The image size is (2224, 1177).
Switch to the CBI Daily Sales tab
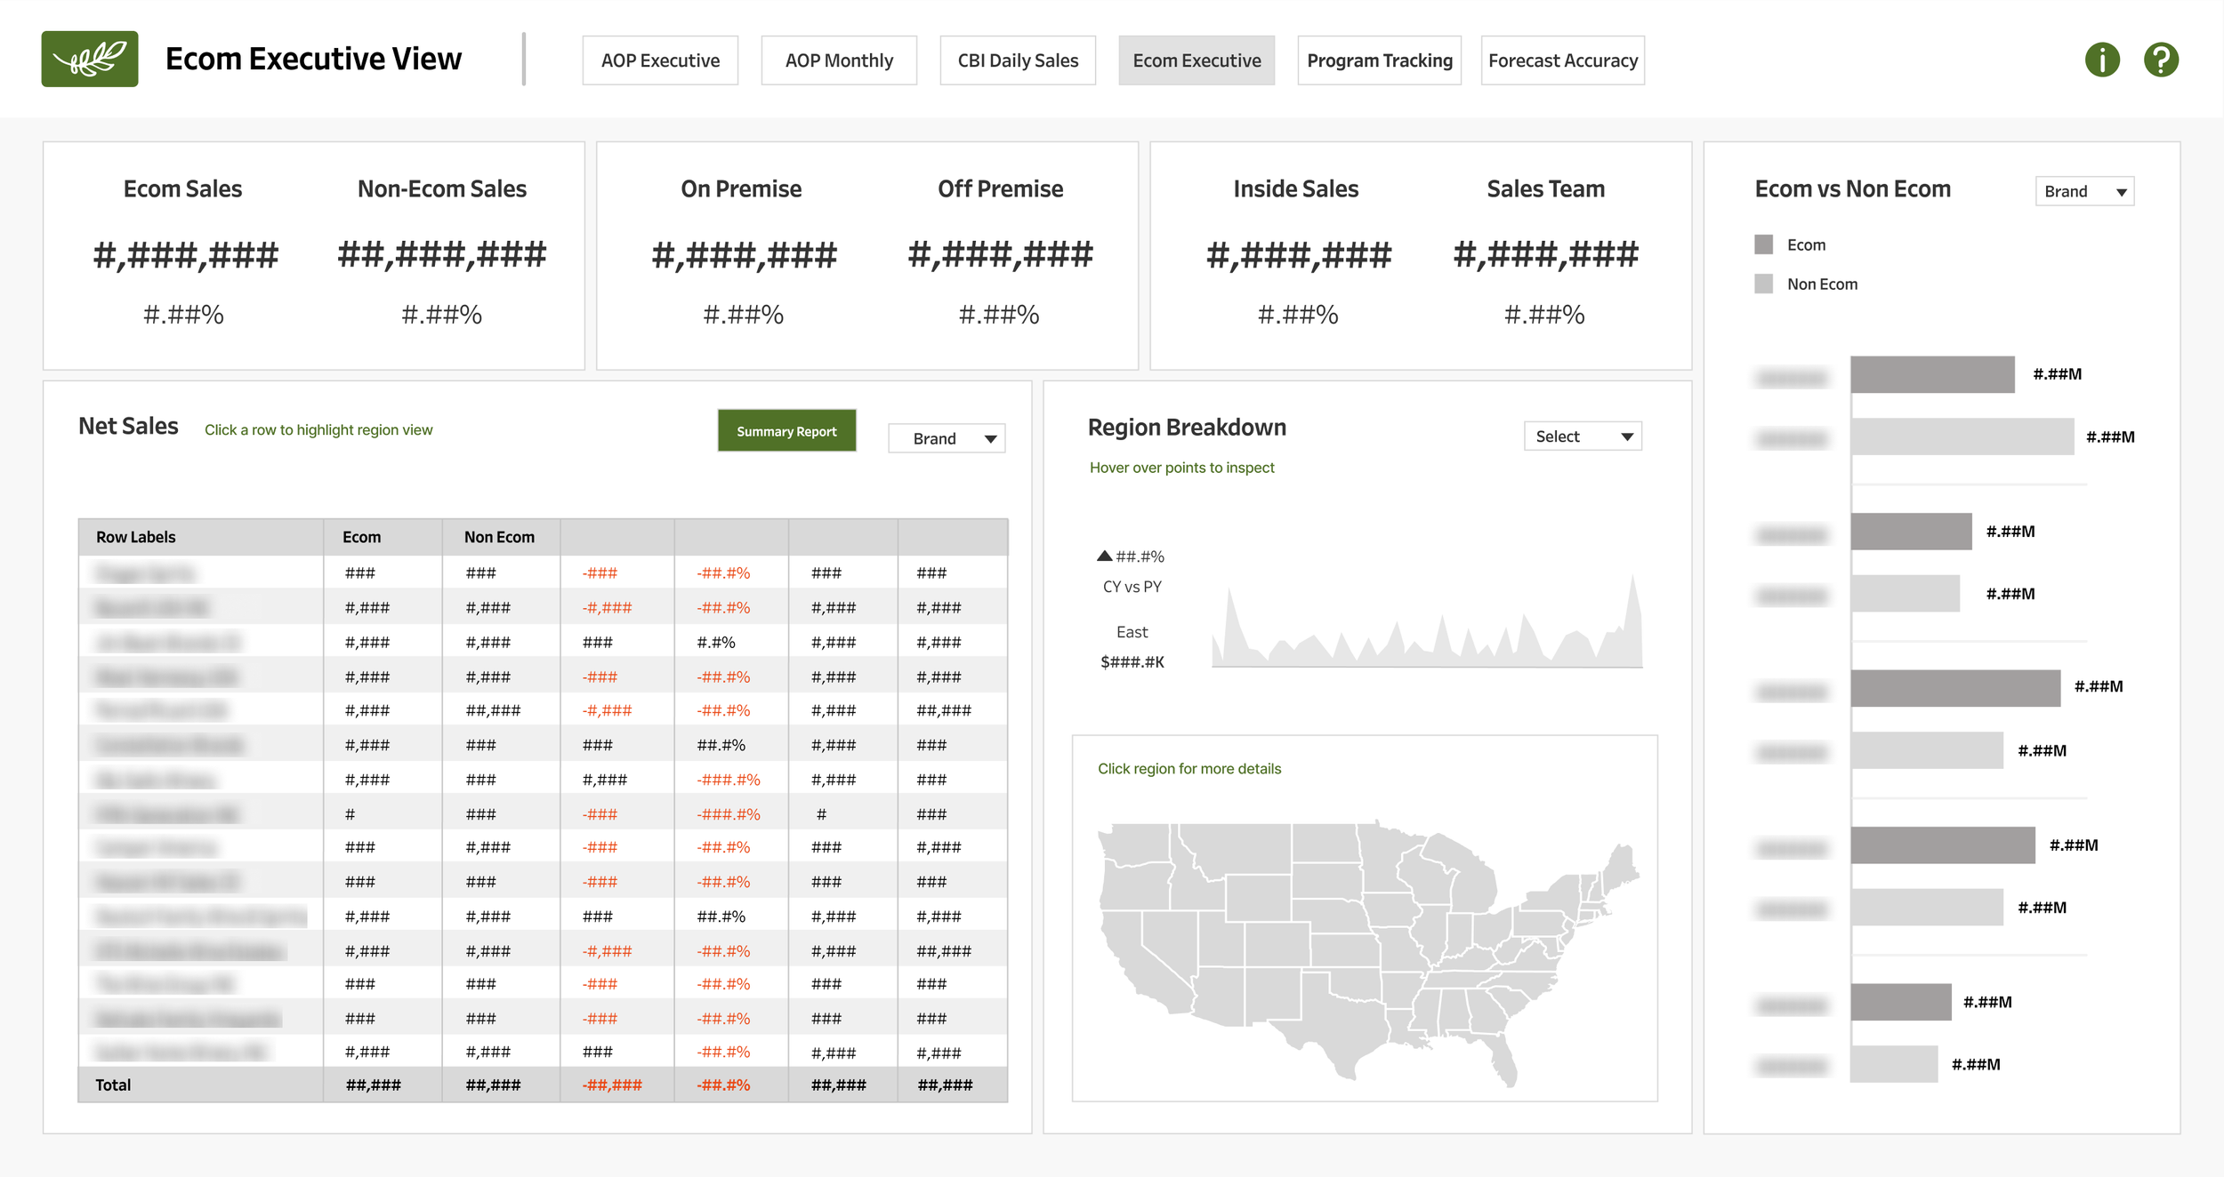[1018, 60]
